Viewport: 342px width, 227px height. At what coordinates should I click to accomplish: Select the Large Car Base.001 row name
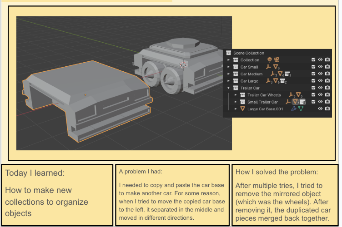[x=265, y=109]
